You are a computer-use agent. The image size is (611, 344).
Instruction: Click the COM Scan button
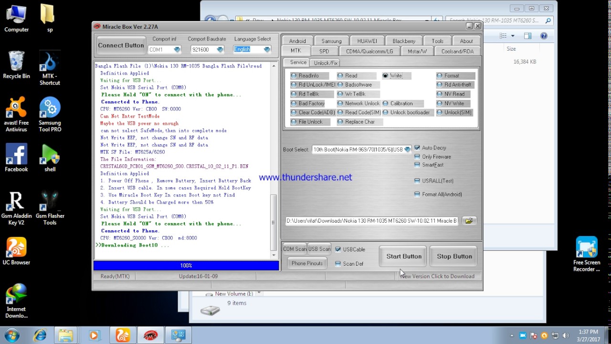pos(295,249)
